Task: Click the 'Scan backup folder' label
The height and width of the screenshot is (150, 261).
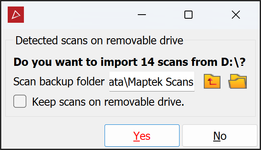Action: (59, 82)
